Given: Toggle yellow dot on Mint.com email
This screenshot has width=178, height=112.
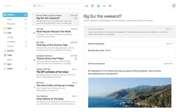Looking at the screenshot, I should click(x=34, y=87).
